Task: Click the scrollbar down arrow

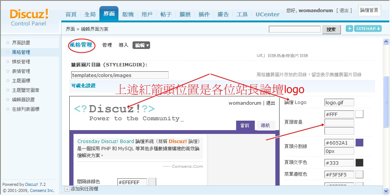Action: tap(386, 191)
